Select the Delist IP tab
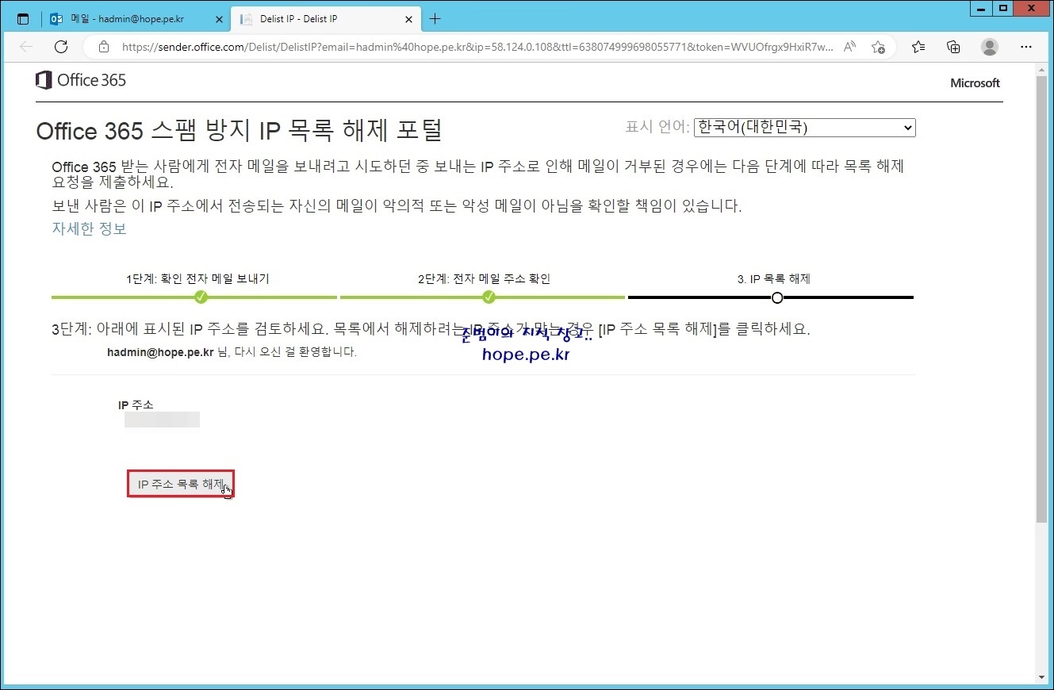1054x690 pixels. [325, 19]
